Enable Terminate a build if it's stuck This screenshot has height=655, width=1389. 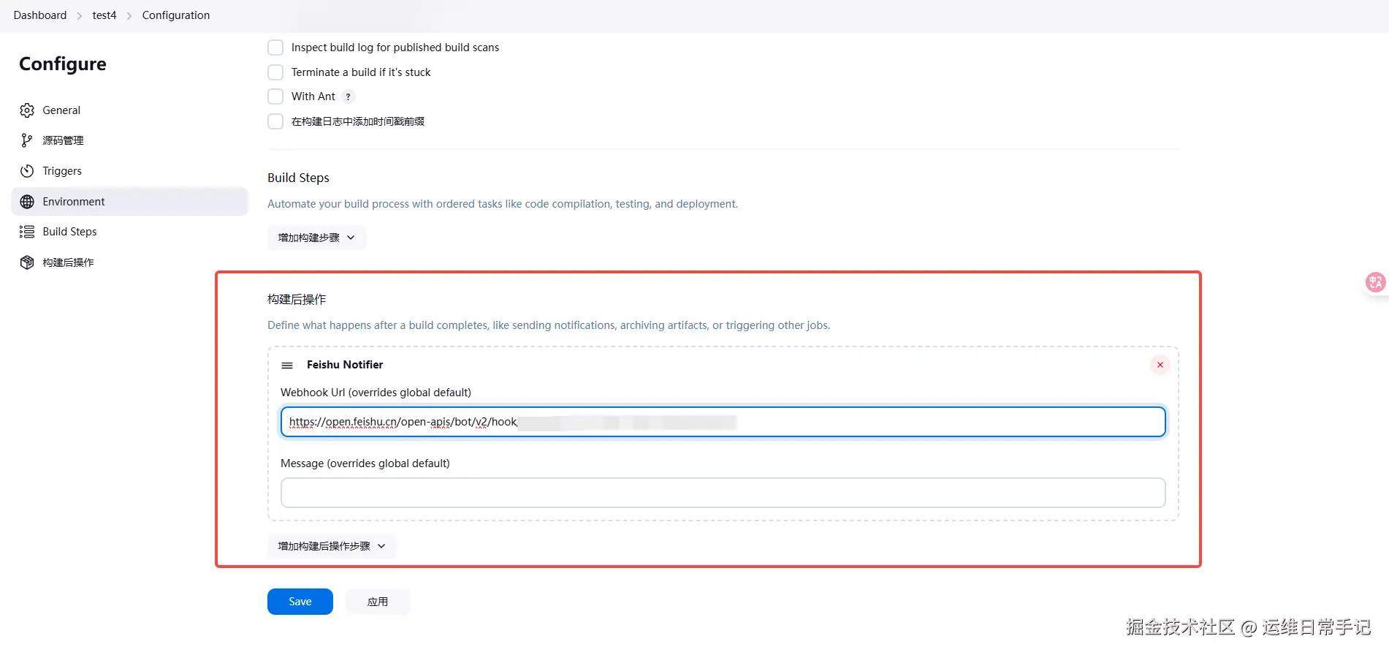pos(275,72)
